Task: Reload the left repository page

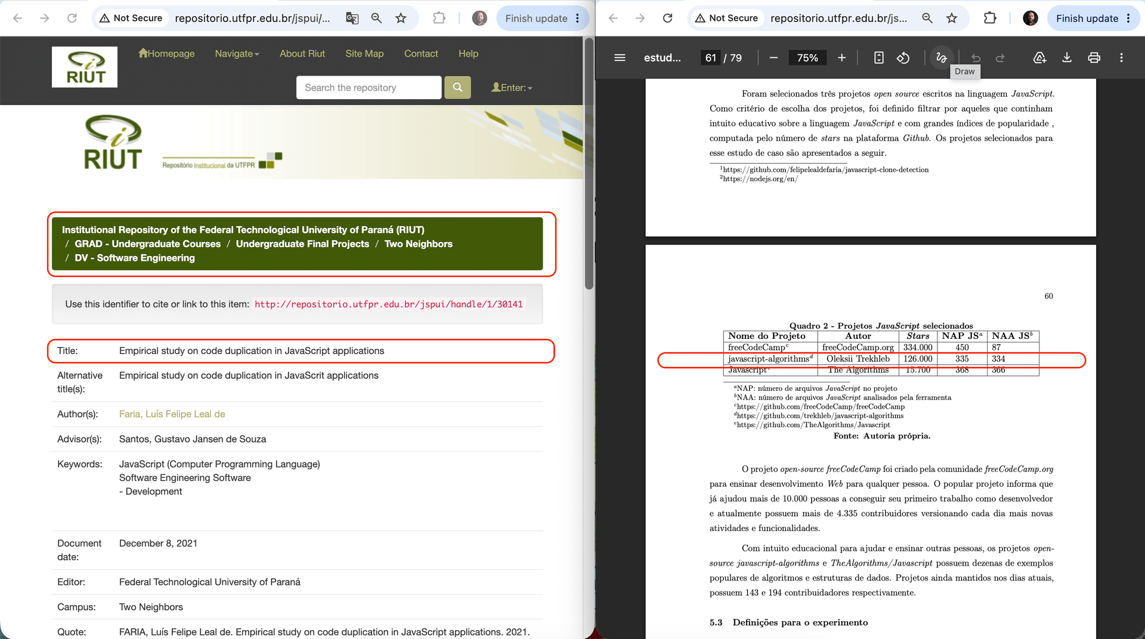Action: click(72, 18)
